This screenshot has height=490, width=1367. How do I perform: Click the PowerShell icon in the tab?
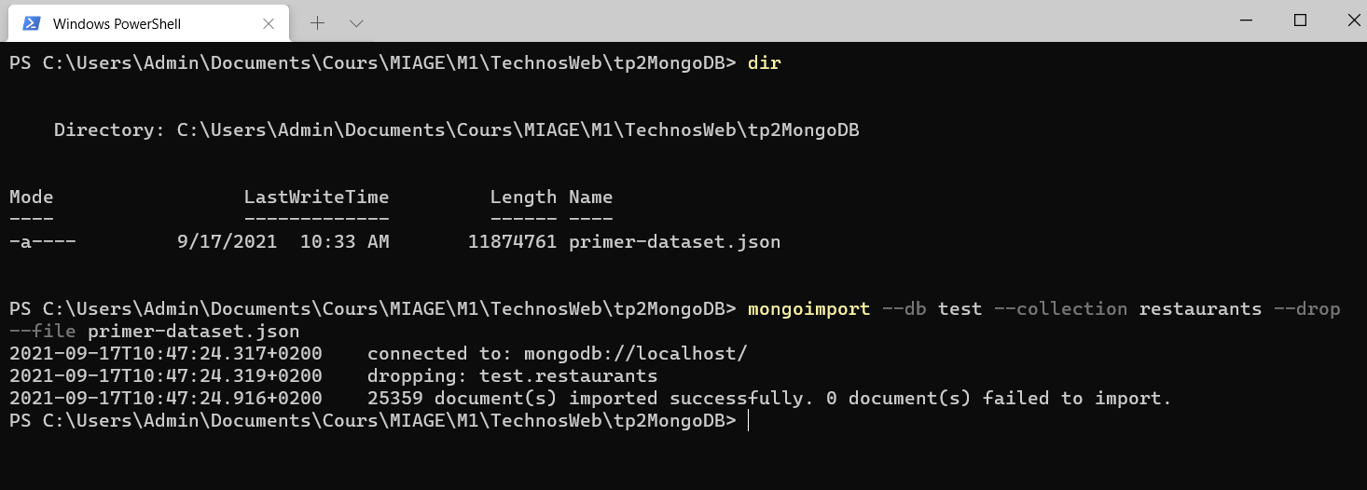31,23
